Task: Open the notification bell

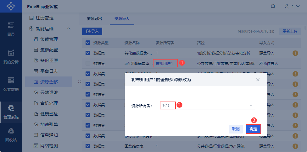Action: click(273, 6)
